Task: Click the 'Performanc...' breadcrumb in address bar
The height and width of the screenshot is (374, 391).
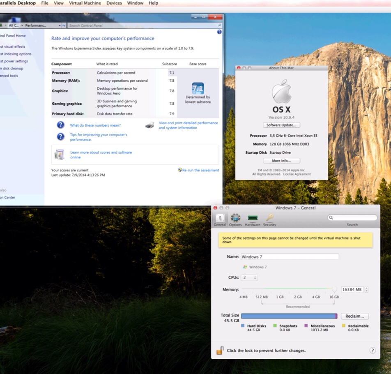Action: (36, 25)
